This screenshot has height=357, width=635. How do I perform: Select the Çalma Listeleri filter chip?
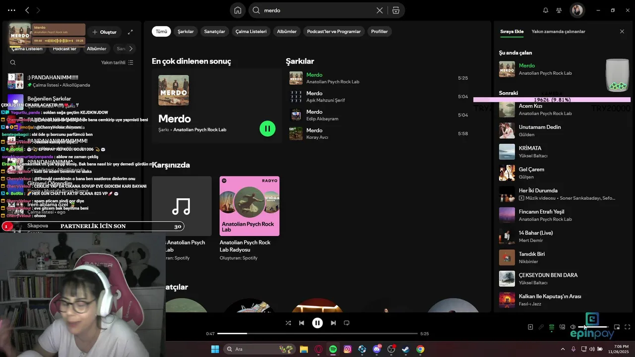coord(251,31)
